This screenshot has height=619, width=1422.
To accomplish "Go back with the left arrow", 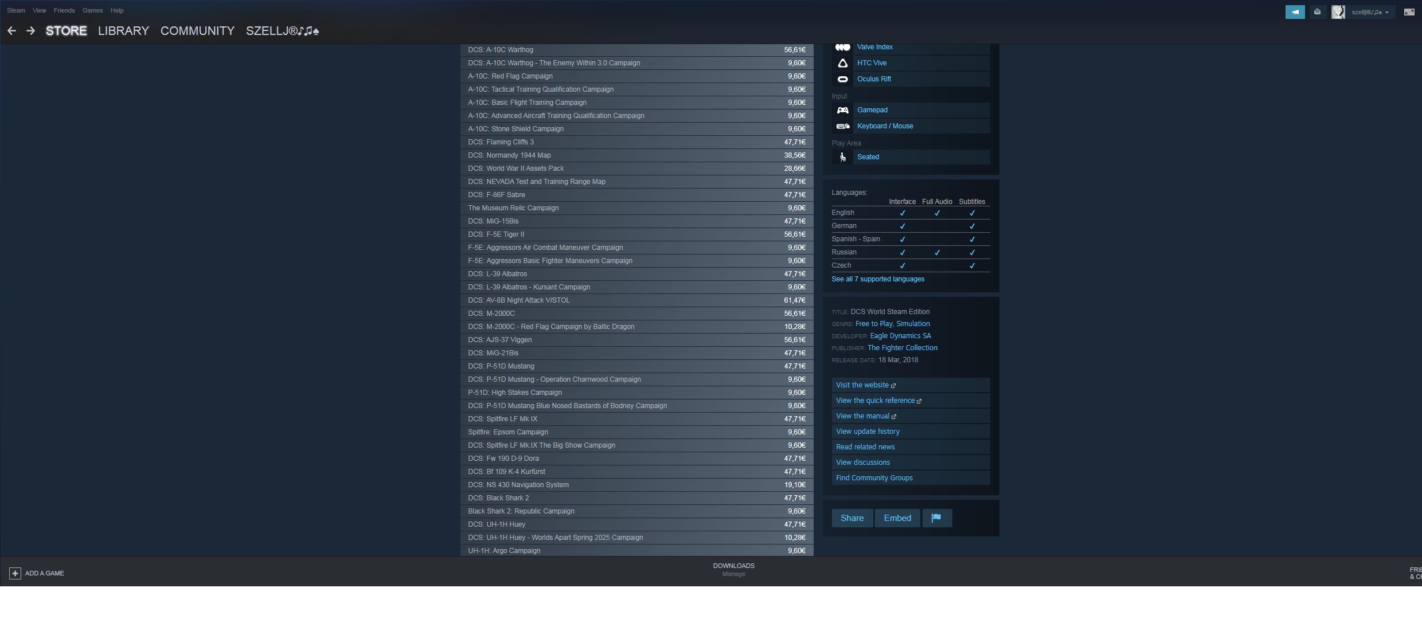I will click(x=11, y=31).
